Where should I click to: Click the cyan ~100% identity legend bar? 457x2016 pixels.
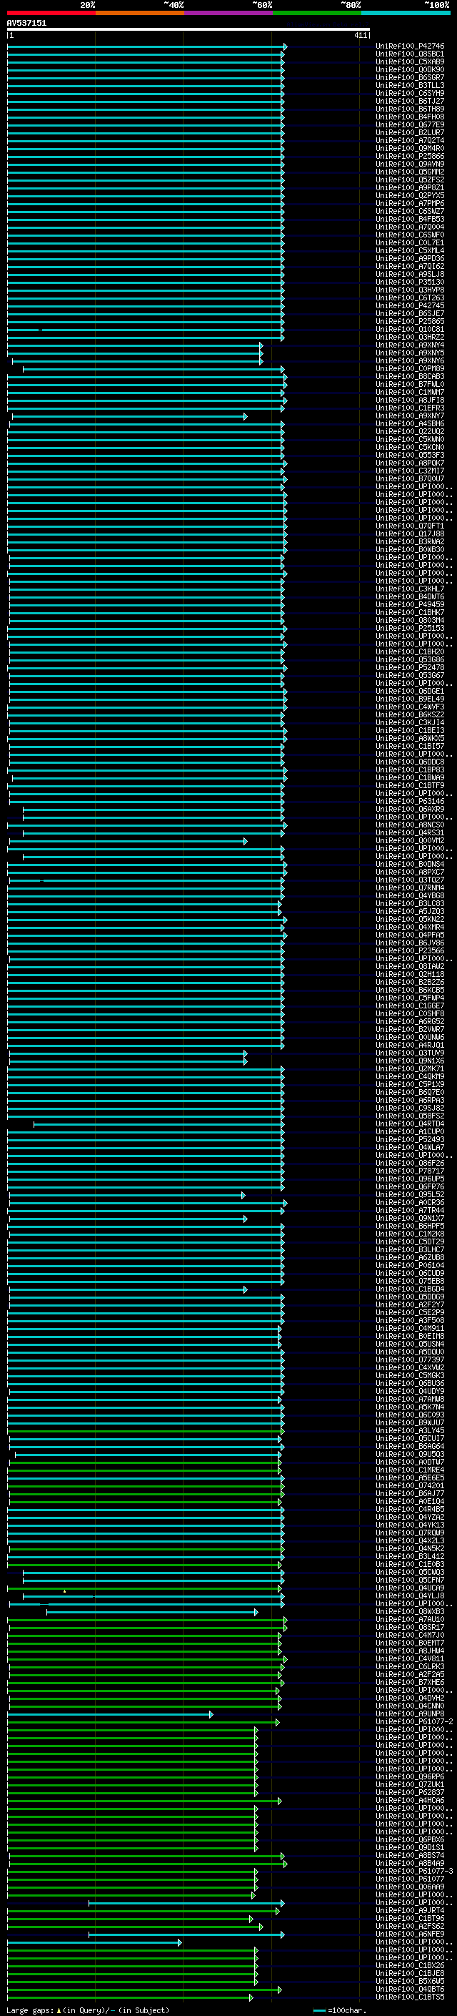pos(406,13)
